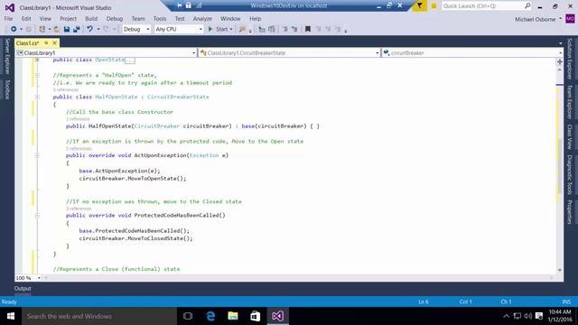Screen dimensions: 578x325
Task: Click the Visual Studio taskbar icon
Action: coord(277,316)
